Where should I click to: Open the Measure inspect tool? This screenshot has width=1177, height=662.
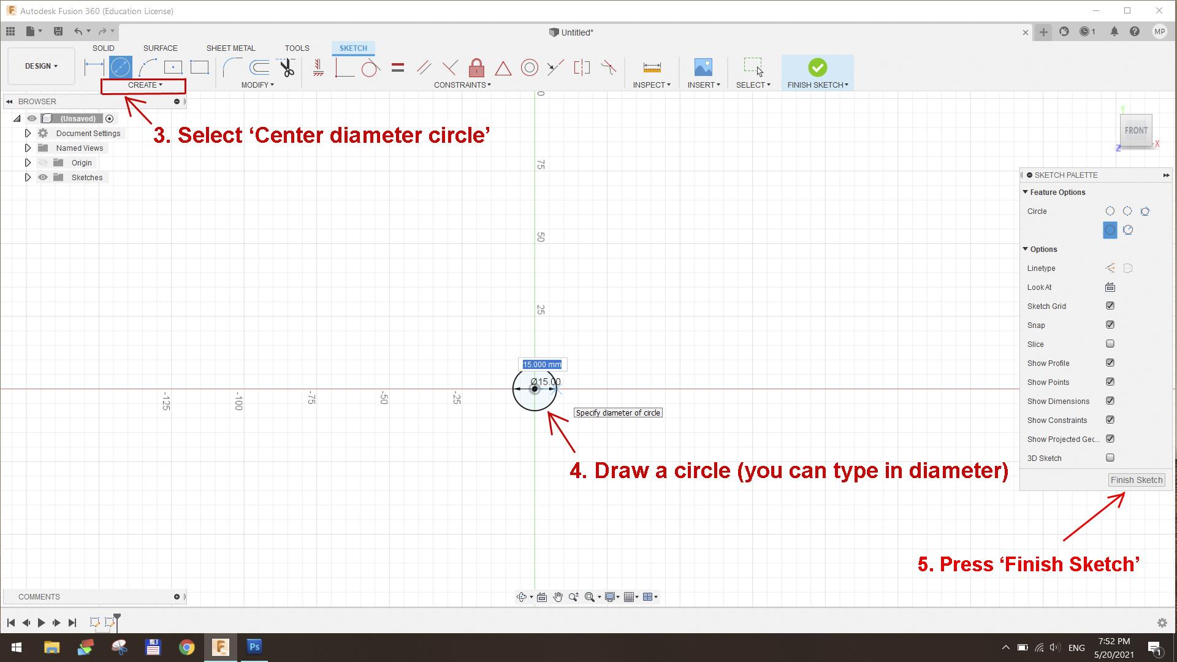[x=652, y=67]
